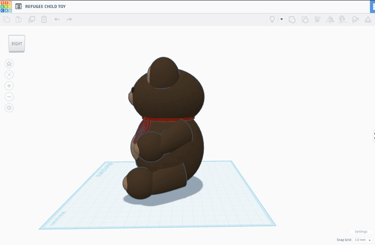Click the Delete trash can icon

[x=44, y=19]
